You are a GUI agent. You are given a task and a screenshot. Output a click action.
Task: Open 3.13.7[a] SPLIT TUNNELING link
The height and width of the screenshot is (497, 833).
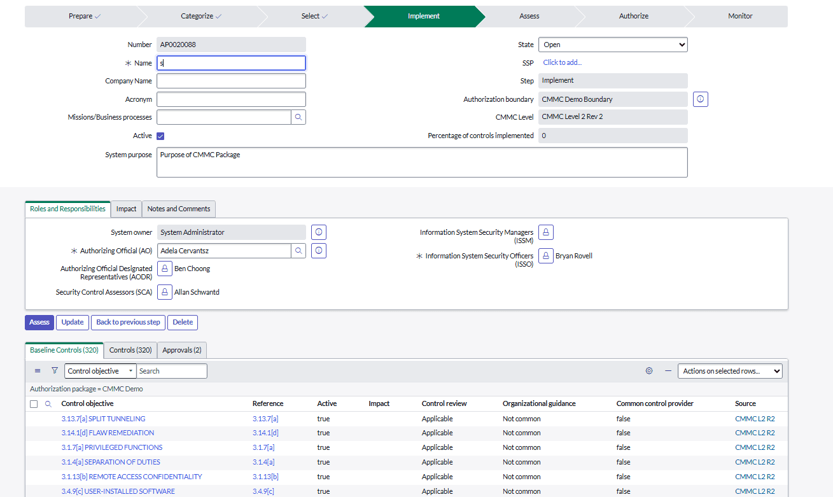click(x=104, y=419)
